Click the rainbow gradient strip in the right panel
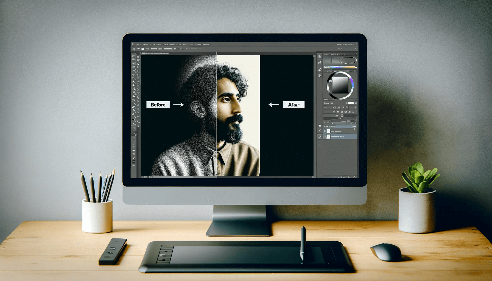492x281 pixels. 340,67
